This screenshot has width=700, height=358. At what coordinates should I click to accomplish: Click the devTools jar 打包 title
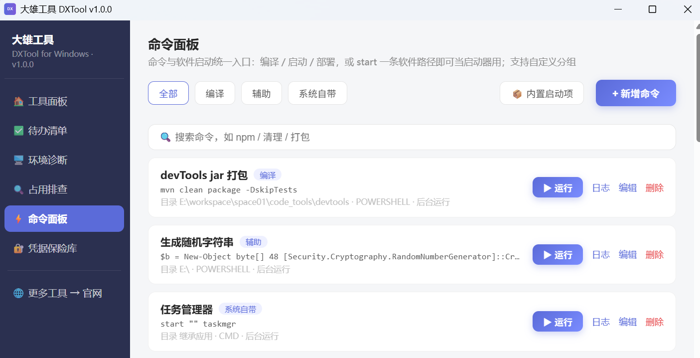(x=204, y=175)
